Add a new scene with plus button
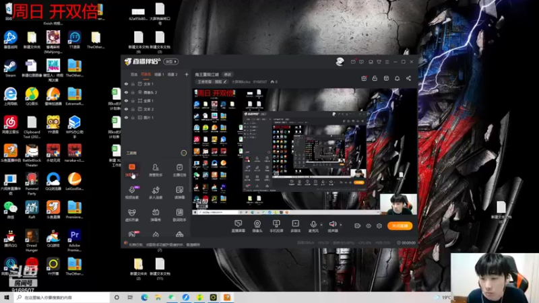The height and width of the screenshot is (303, 539). click(187, 74)
